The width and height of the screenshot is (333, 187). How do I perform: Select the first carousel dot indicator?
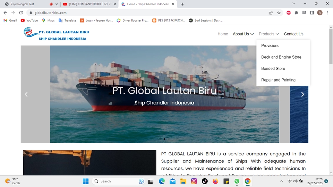point(164,139)
